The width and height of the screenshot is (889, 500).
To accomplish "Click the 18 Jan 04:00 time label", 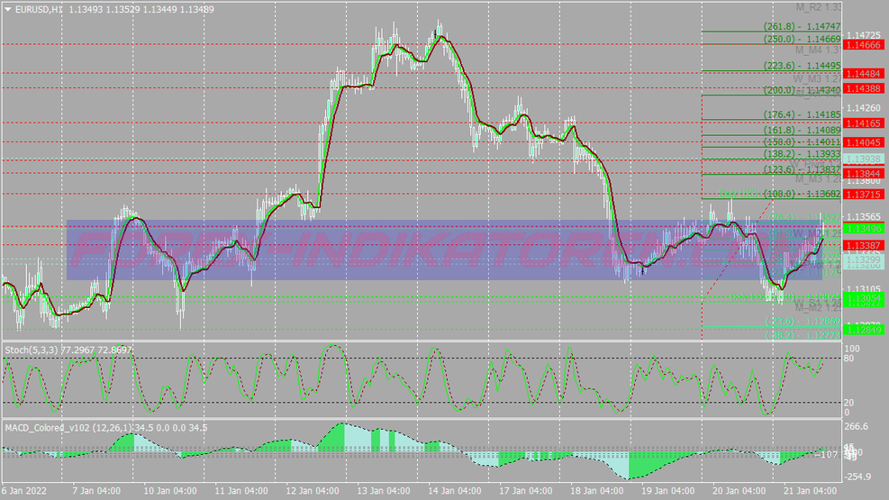I will [596, 490].
